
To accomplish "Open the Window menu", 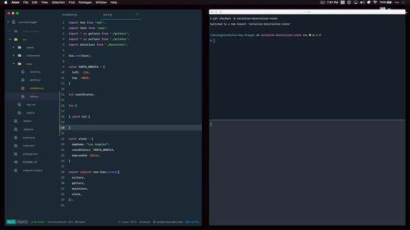I will click(101, 3).
